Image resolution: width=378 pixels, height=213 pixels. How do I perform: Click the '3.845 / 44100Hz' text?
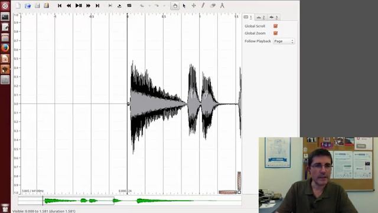click(32, 191)
